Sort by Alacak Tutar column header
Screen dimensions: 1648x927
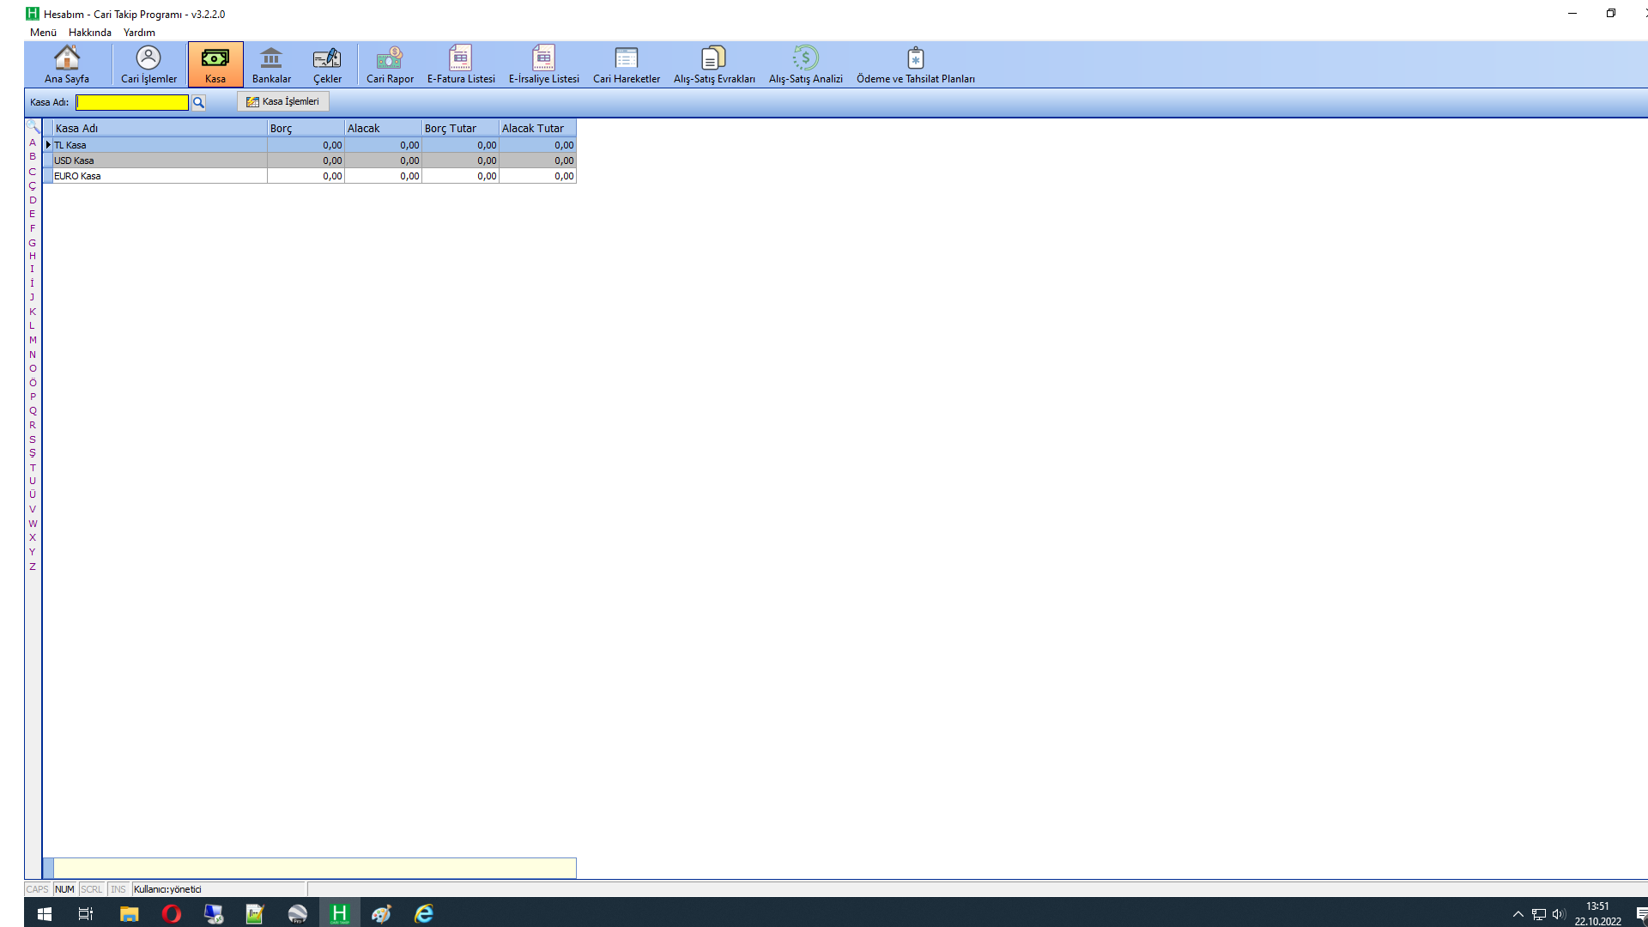(x=537, y=128)
